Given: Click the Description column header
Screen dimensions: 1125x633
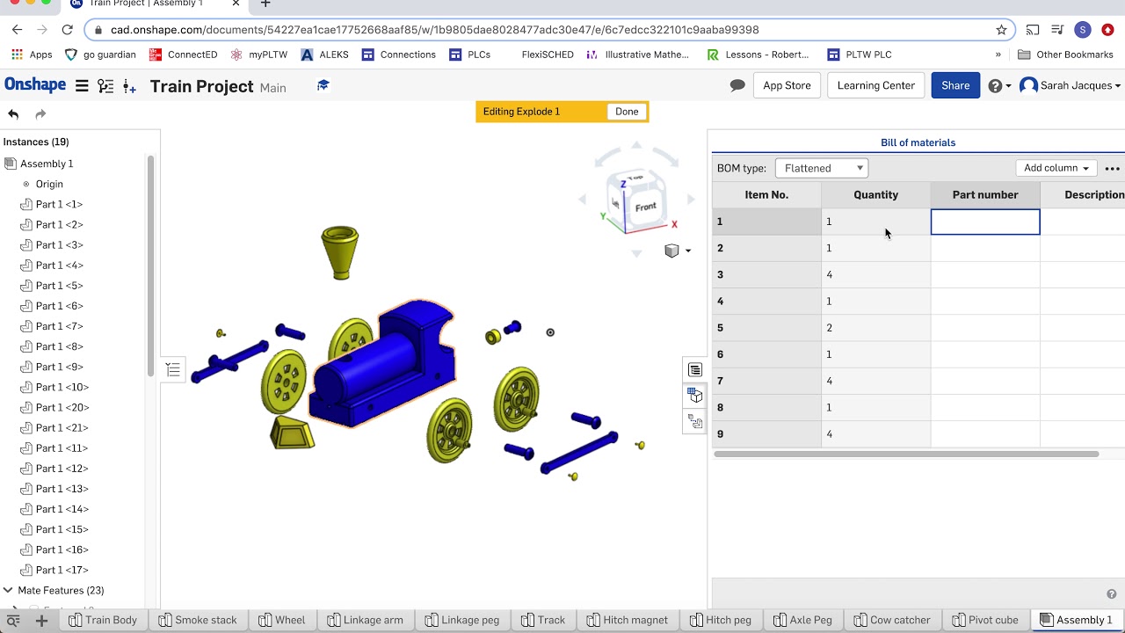Looking at the screenshot, I should tap(1083, 195).
